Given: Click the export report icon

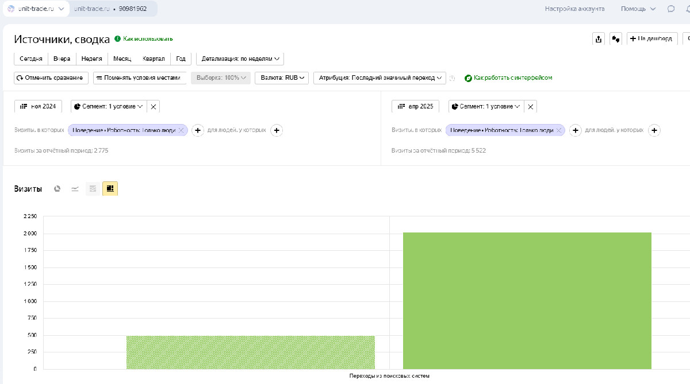Looking at the screenshot, I should click(599, 39).
